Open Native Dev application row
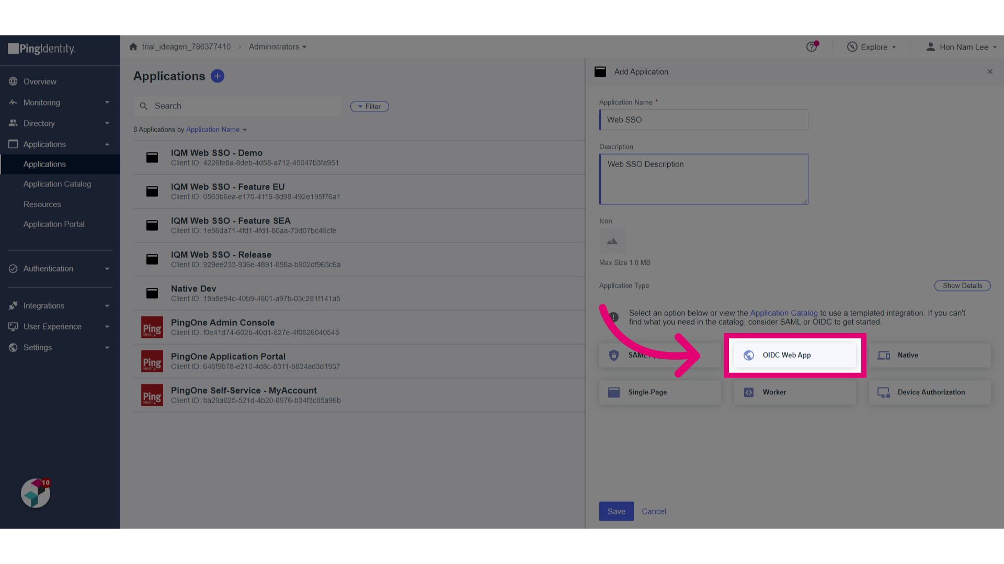Image resolution: width=1004 pixels, height=564 pixels. point(360,293)
